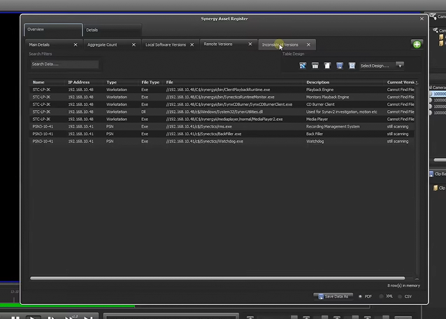Click the green plus add-tab button
Image resolution: width=446 pixels, height=319 pixels.
pyautogui.click(x=417, y=45)
